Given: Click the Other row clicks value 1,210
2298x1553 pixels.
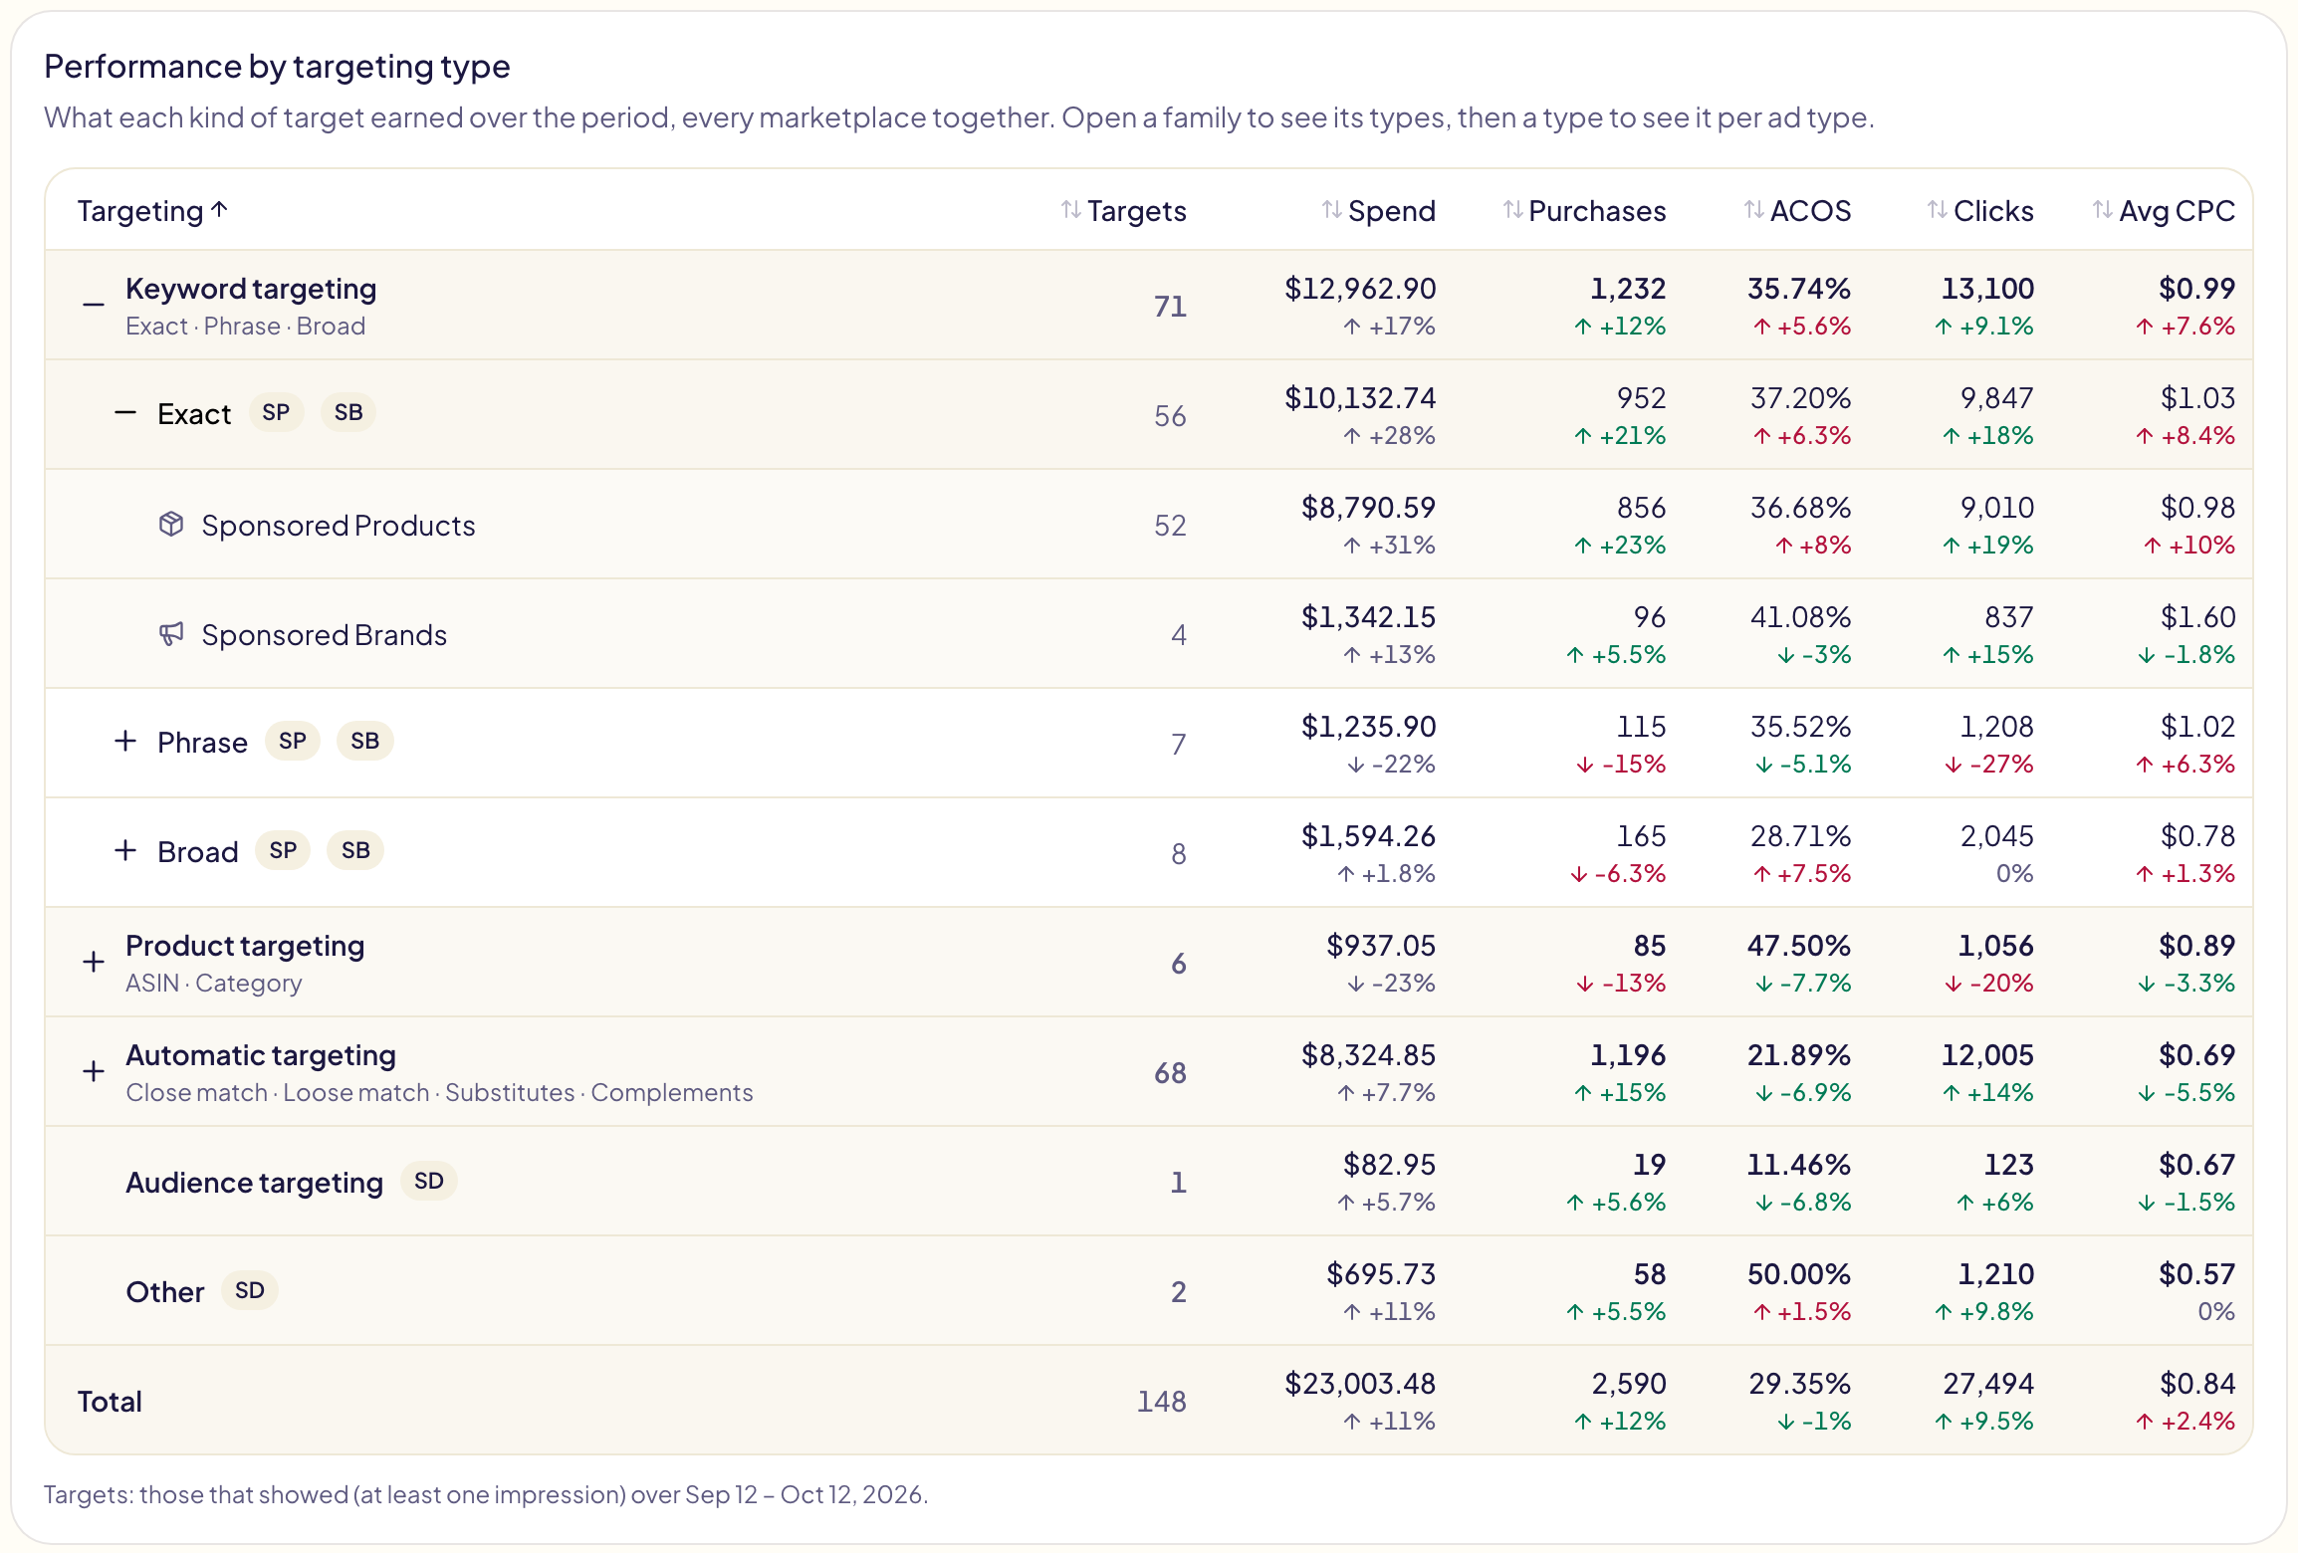Looking at the screenshot, I should pyautogui.click(x=1996, y=1274).
